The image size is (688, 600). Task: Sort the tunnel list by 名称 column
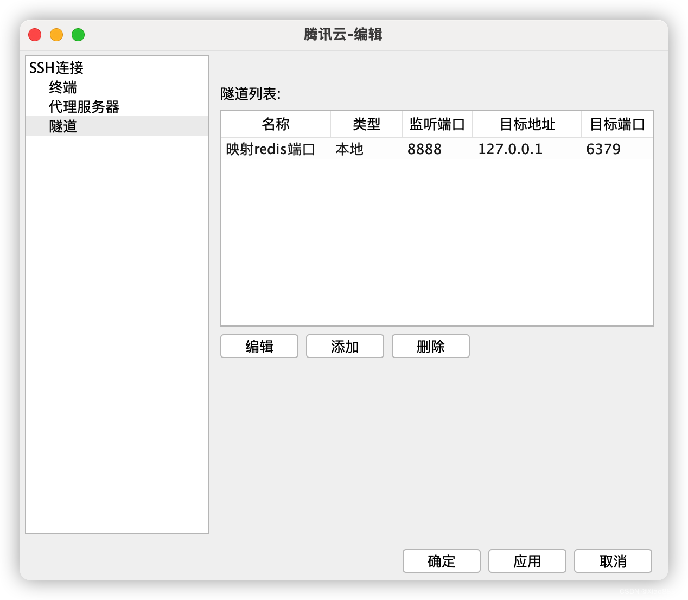click(x=276, y=124)
